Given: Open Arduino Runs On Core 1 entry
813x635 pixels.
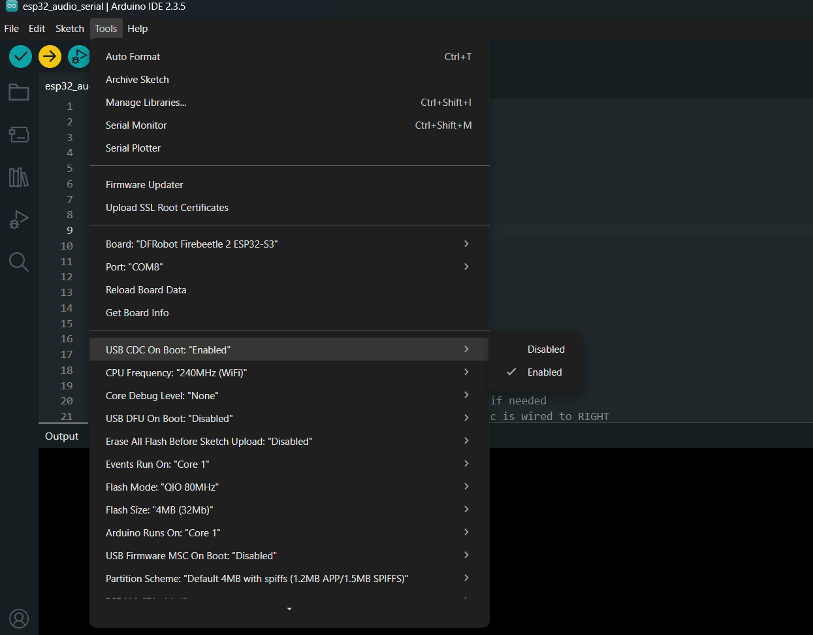Looking at the screenshot, I should click(x=289, y=533).
